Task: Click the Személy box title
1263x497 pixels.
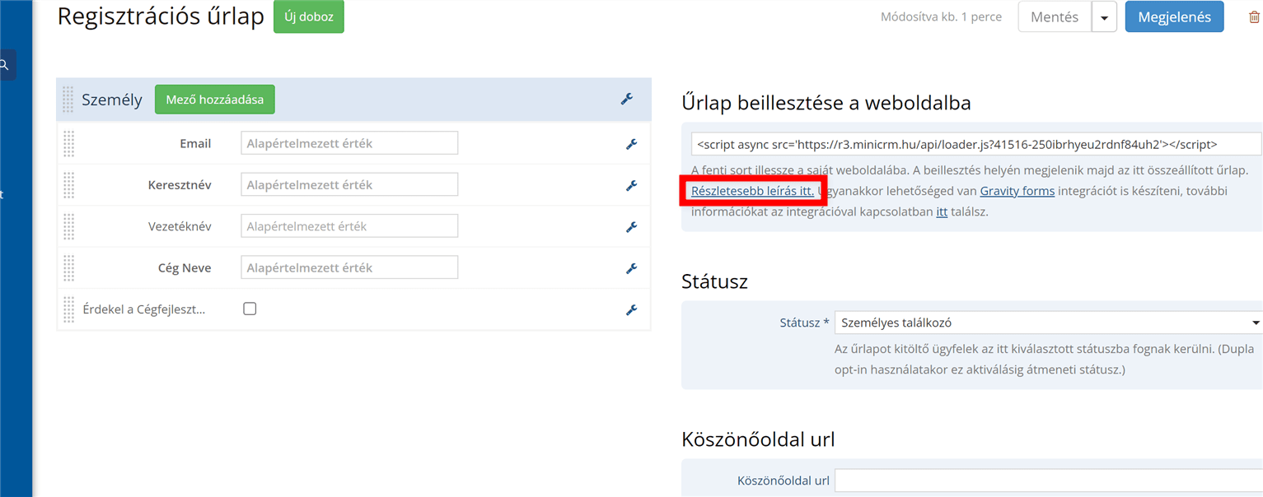Action: click(x=112, y=100)
